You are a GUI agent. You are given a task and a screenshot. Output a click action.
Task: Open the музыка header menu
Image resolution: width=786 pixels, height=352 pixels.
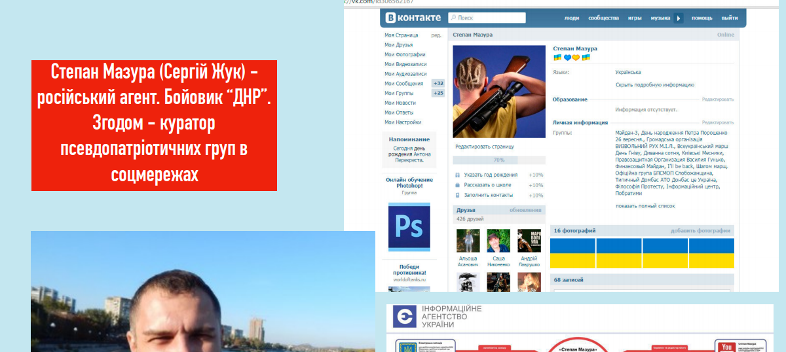(x=660, y=18)
